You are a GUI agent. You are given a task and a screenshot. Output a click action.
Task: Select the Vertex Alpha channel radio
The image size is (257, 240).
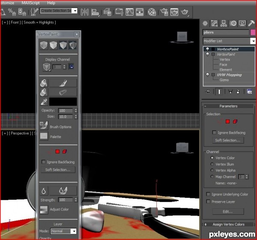[212, 170]
